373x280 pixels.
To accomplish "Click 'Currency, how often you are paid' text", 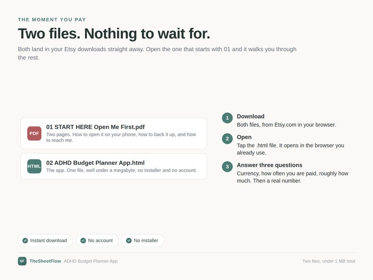I will (292, 177).
